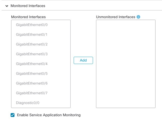Click the Unmonitored Interfaces column label

115,17
